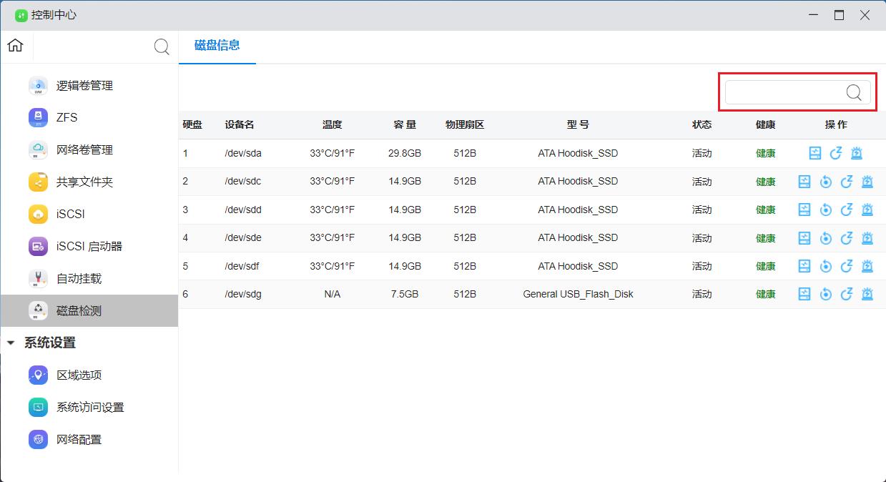Click the 健康 column header
Screen dimensions: 886x482
point(765,124)
